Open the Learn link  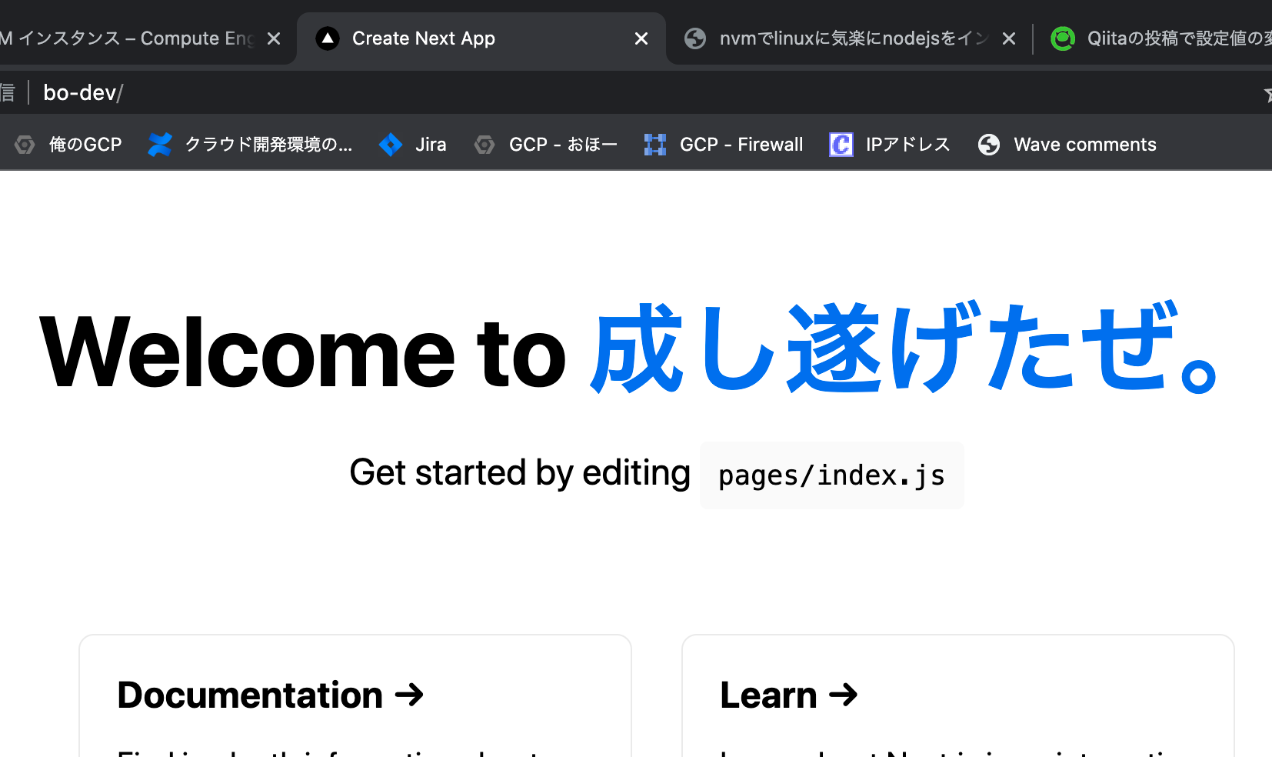788,695
